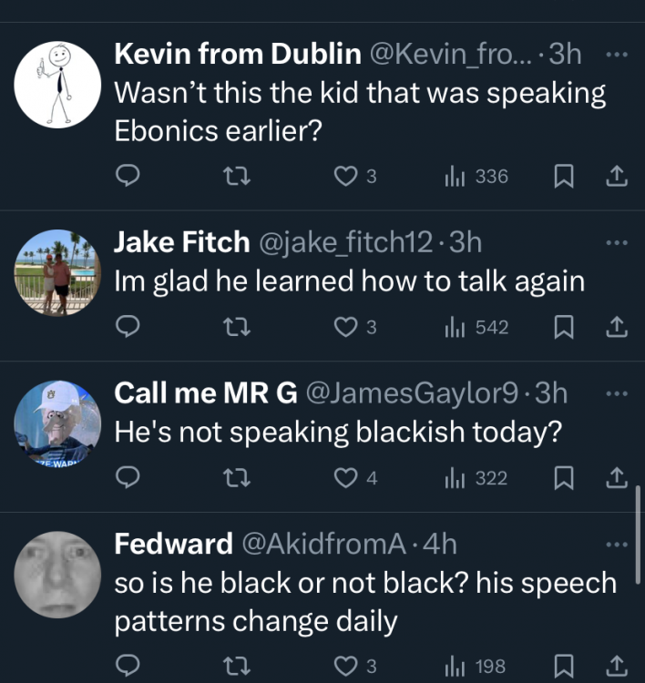The height and width of the screenshot is (683, 645).
Task: Open more options on Kevin from Dublin's tweet
Action: click(x=617, y=55)
